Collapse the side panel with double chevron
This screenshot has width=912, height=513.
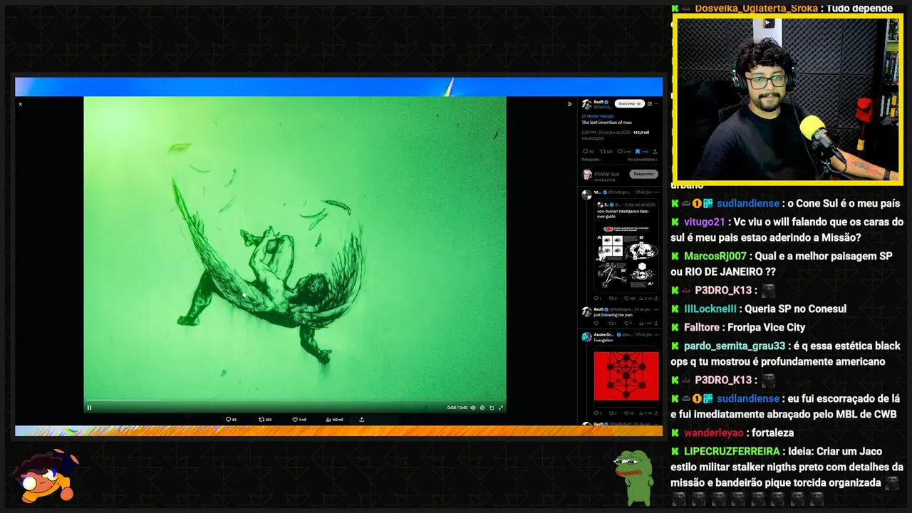tap(569, 104)
